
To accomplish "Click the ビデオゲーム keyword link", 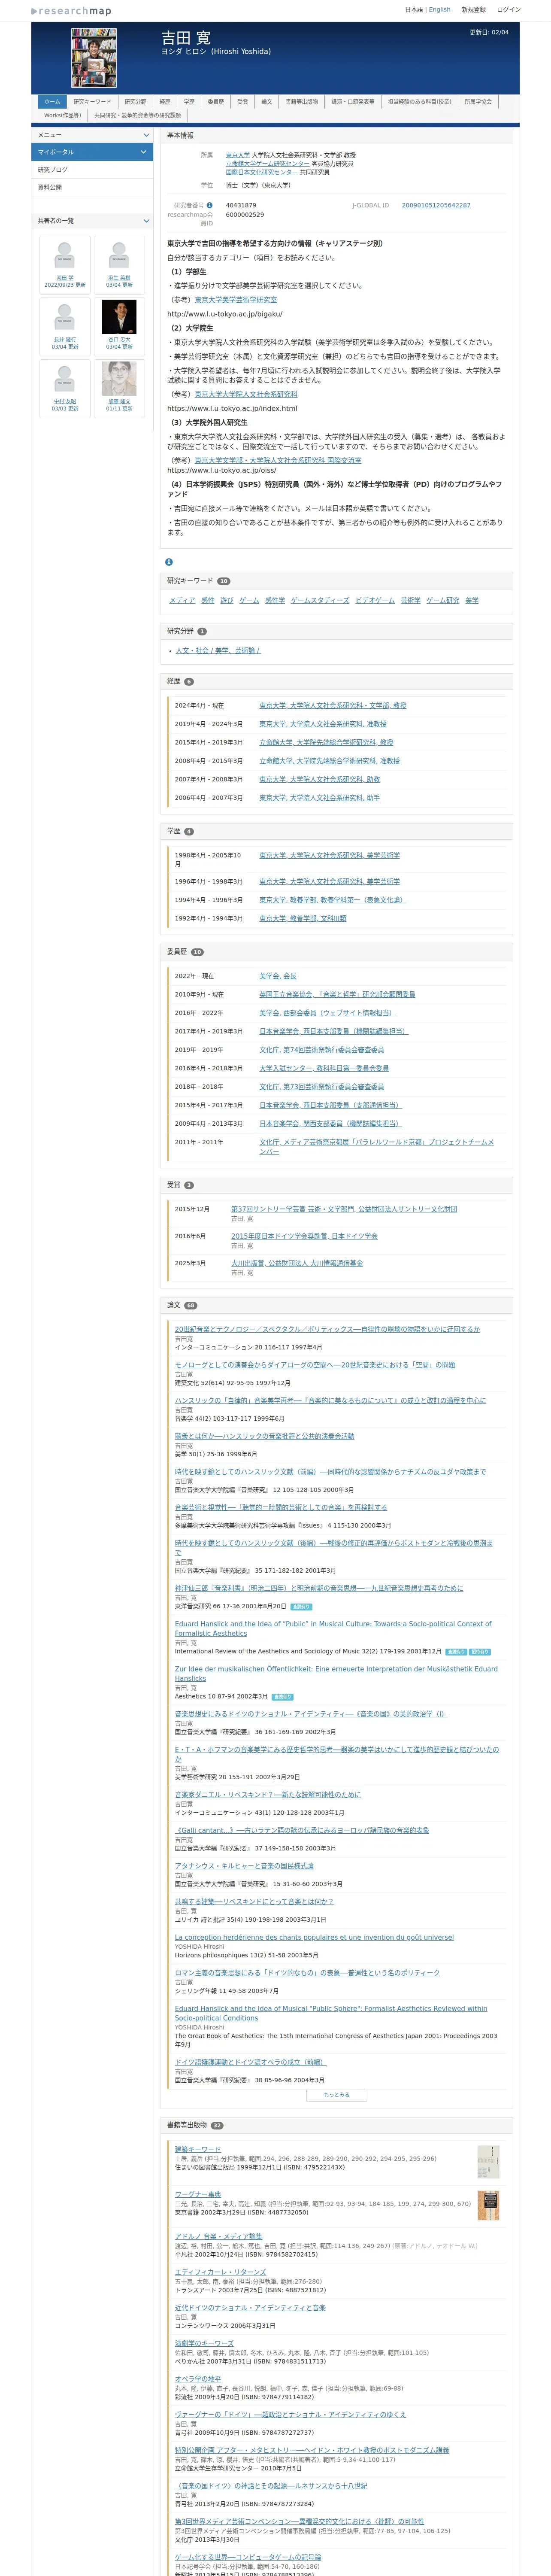I will click(375, 600).
